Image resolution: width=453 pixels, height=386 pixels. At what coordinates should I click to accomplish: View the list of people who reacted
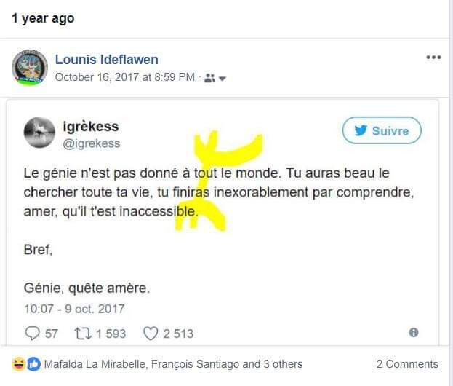[x=173, y=364]
